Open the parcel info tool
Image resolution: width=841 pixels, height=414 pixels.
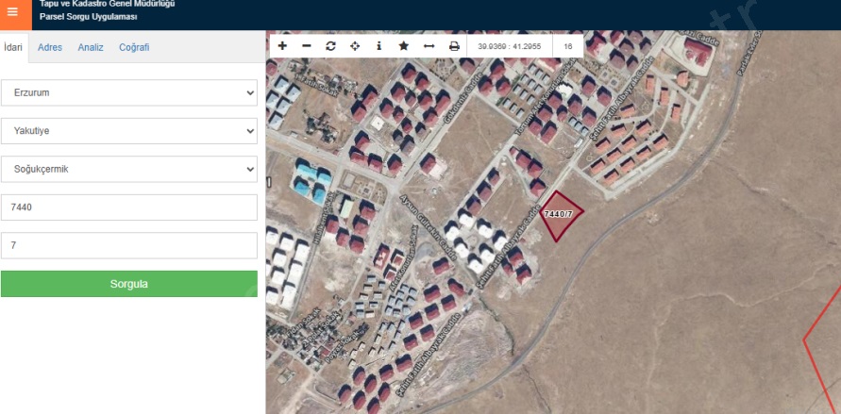pos(379,45)
